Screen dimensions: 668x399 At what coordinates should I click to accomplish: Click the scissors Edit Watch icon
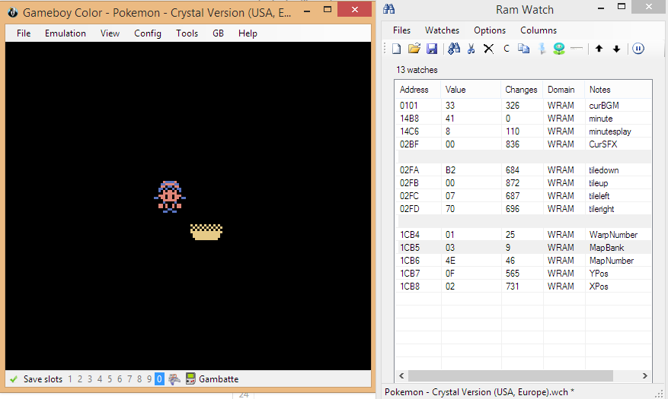point(471,49)
